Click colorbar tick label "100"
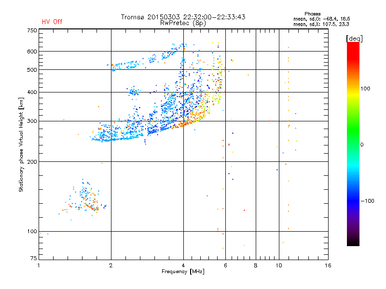This screenshot has width=386, height=289. [365, 89]
